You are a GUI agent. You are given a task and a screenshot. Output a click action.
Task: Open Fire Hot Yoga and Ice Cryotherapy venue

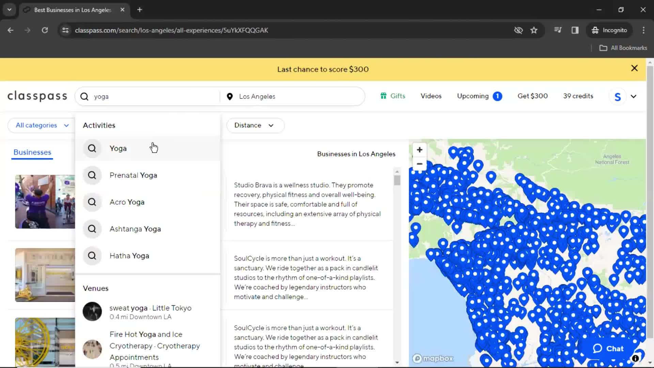(148, 348)
